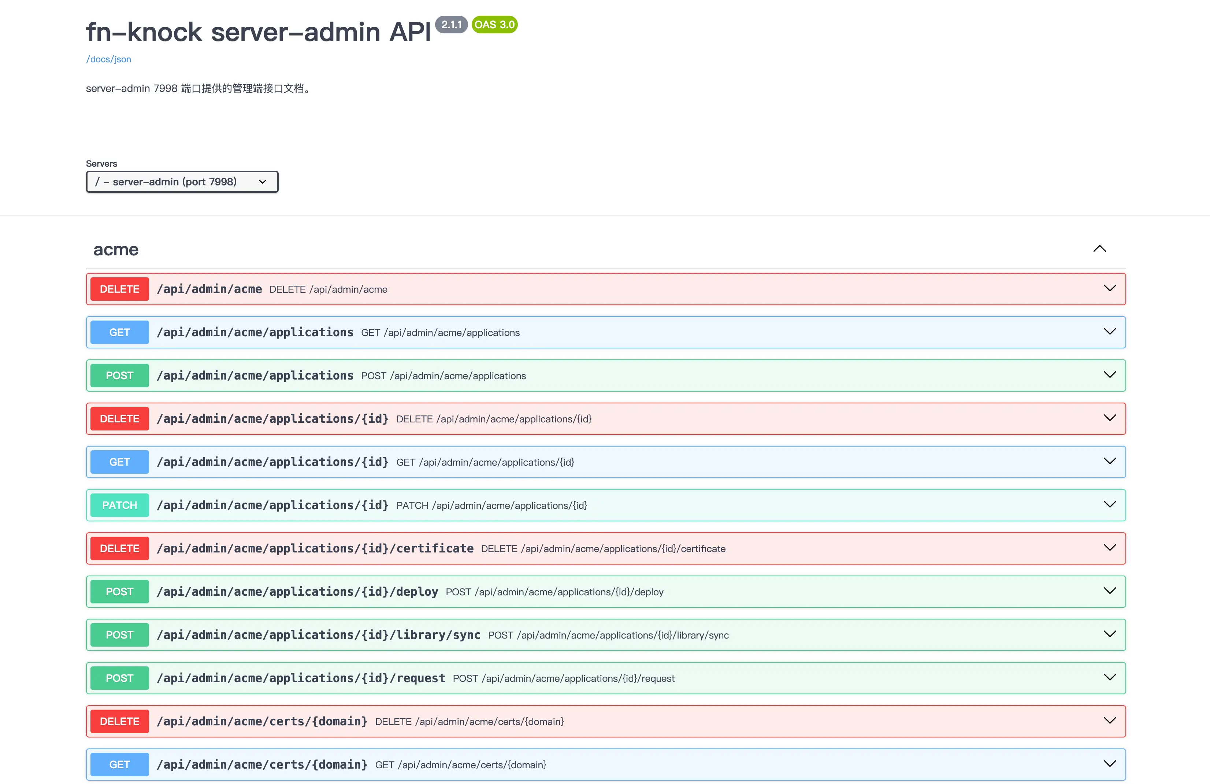Click summary text 'DELETE /api/admin/acme/certs/{domain}'
Viewport: 1210px width, 784px height.
[x=469, y=721]
